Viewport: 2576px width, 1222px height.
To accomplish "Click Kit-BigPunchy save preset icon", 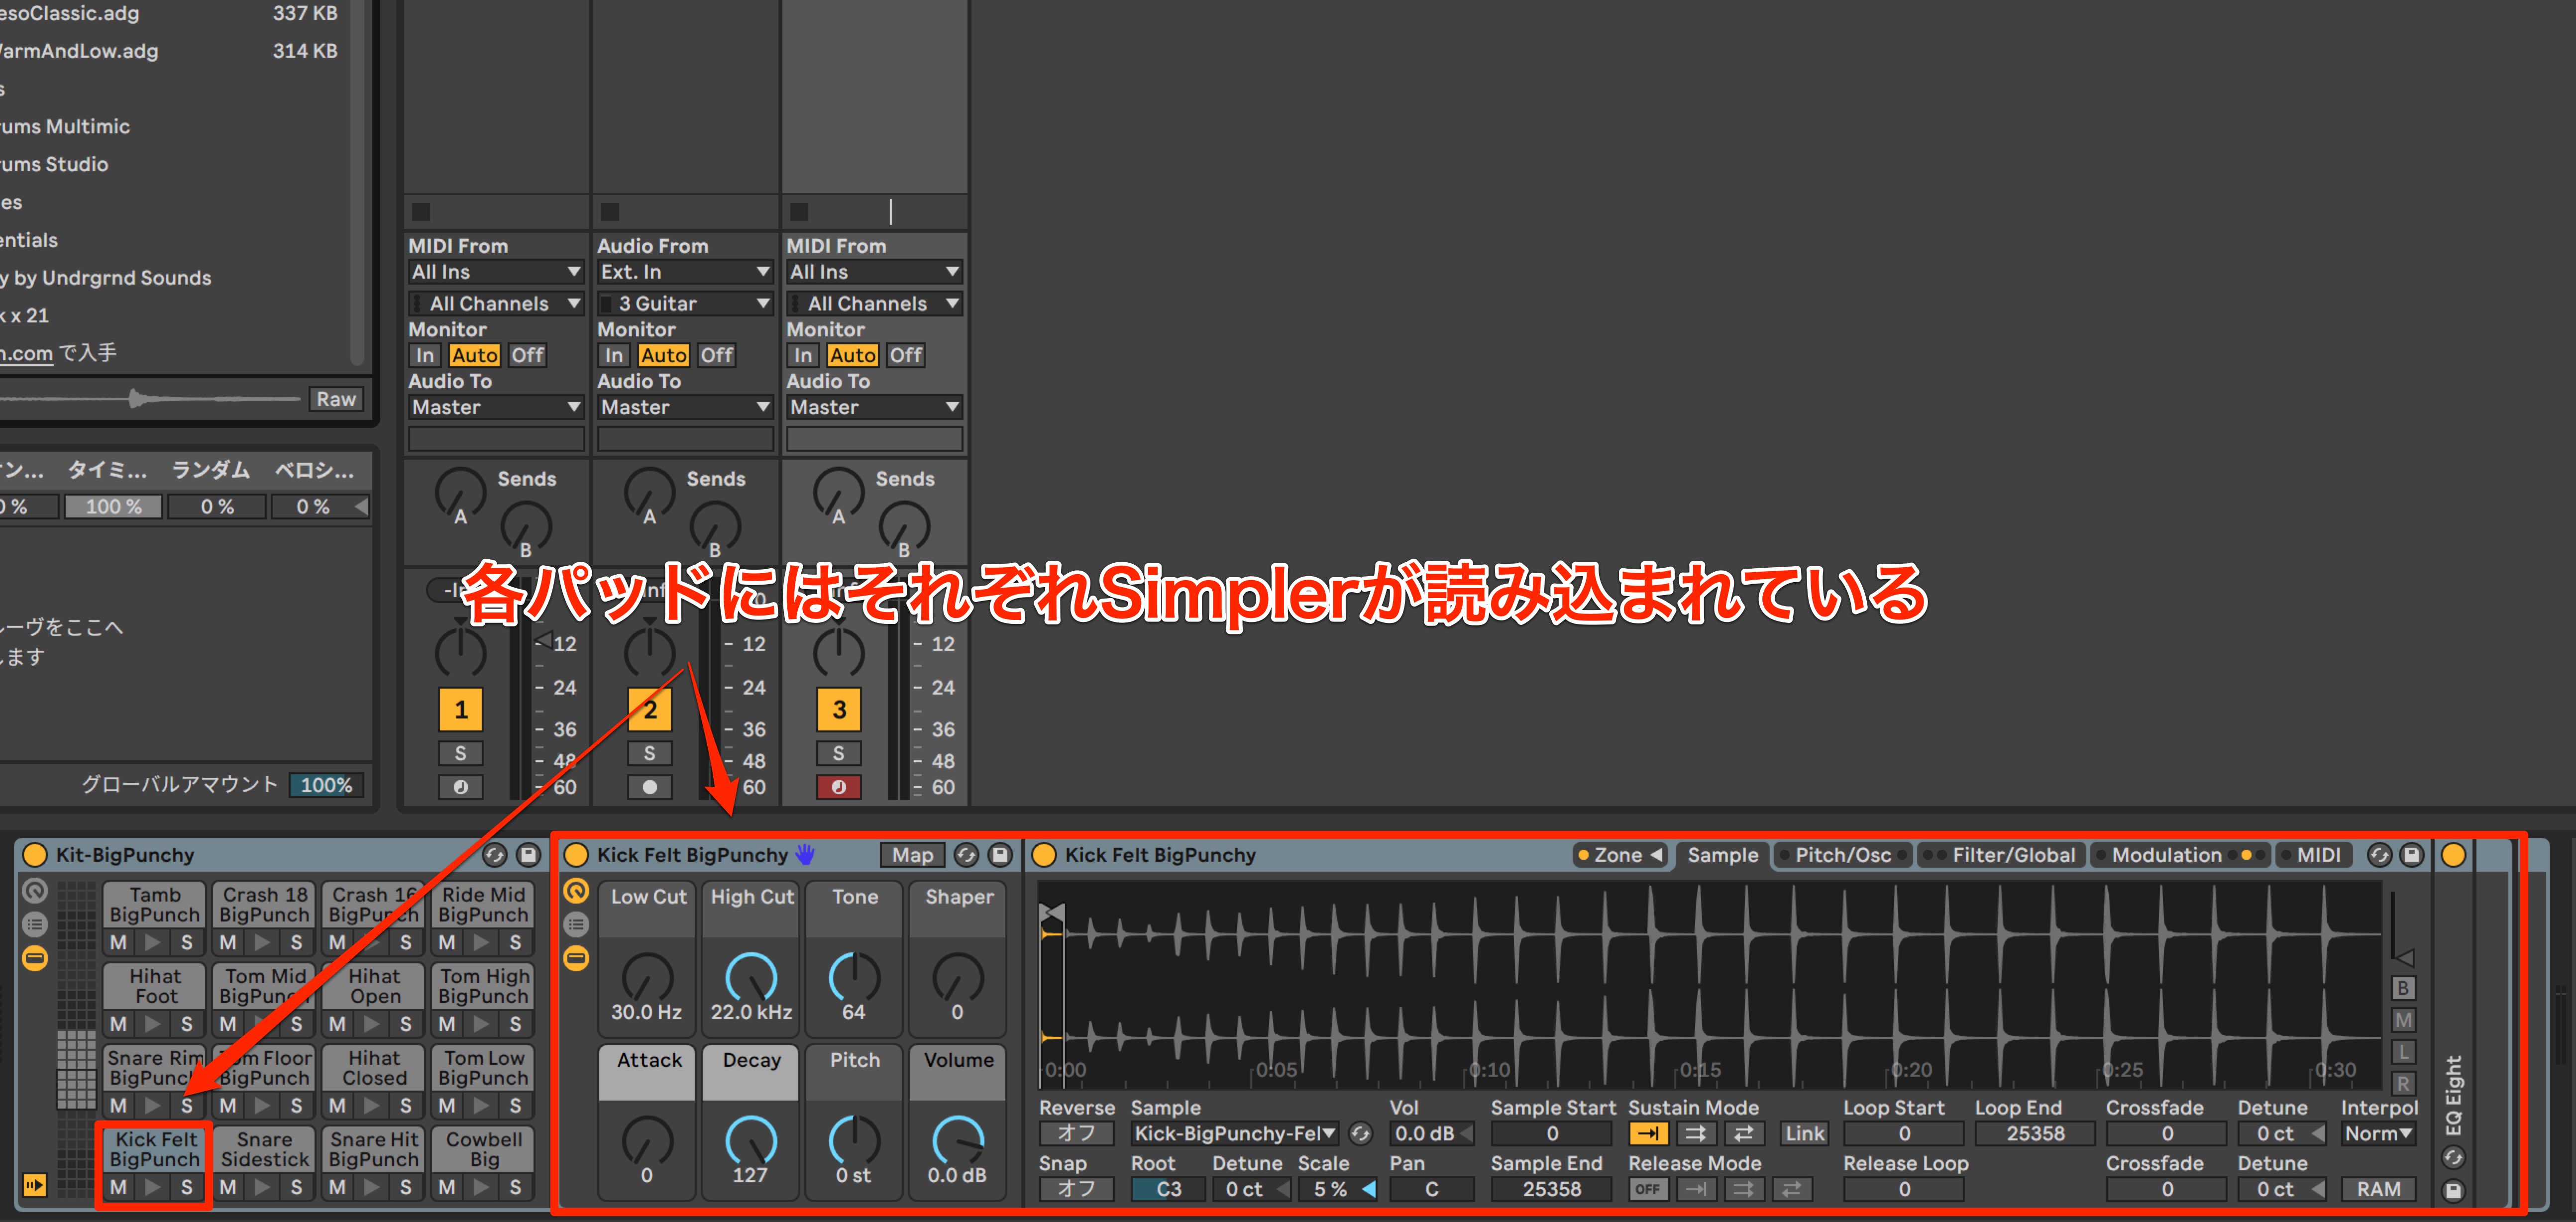I will (528, 855).
